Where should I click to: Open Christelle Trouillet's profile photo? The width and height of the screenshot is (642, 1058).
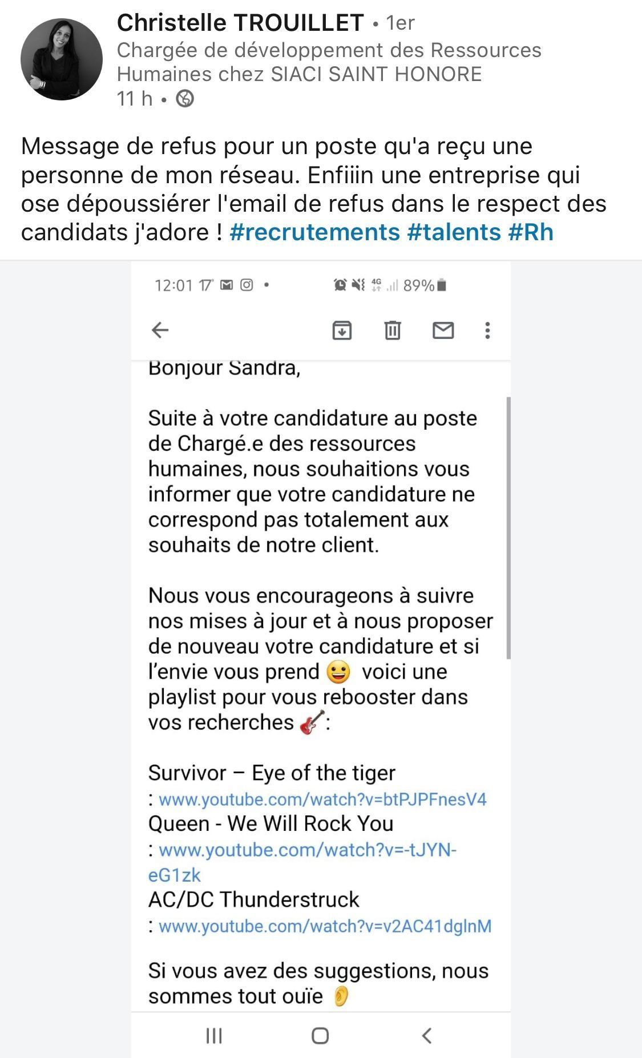pos(62,59)
